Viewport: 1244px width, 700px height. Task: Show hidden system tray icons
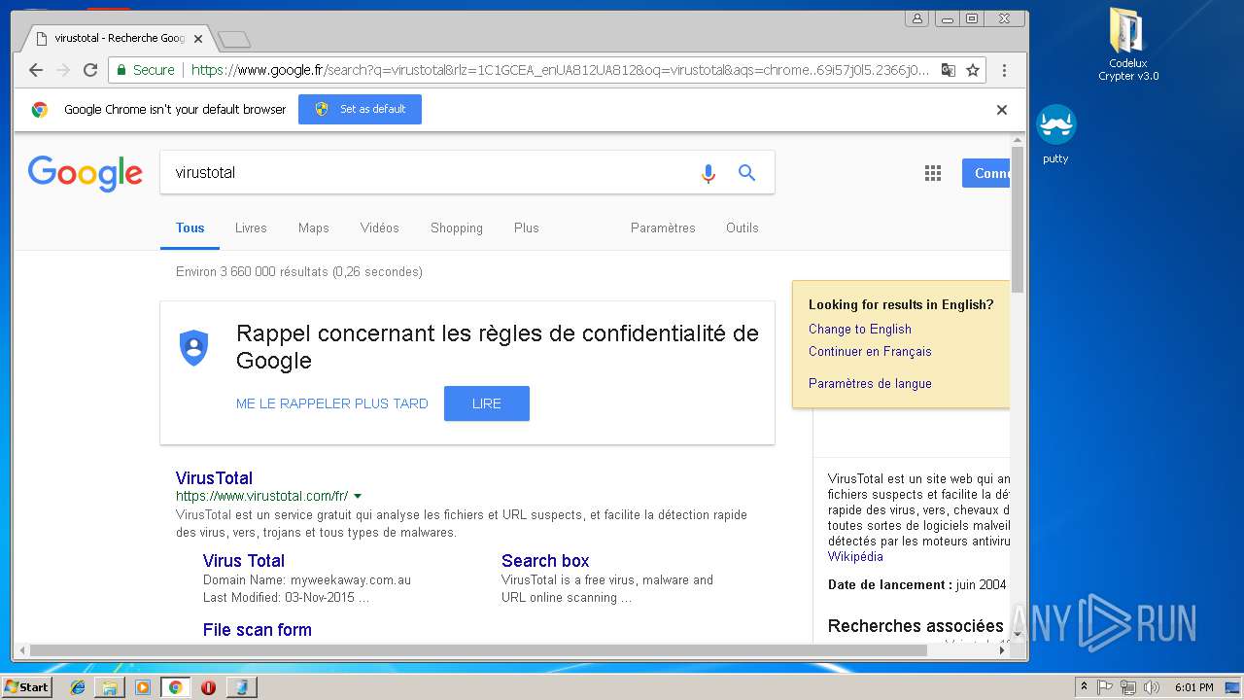[x=1084, y=687]
